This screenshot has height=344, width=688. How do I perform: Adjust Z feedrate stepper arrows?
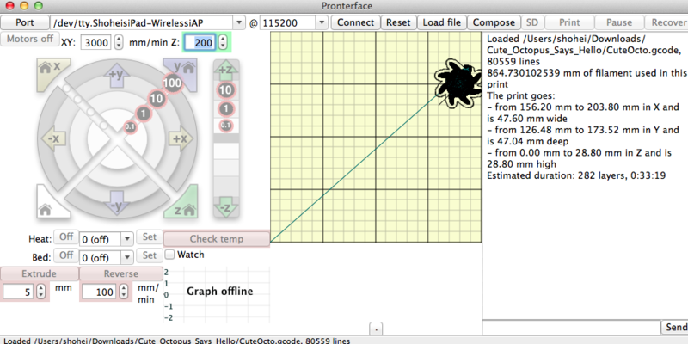click(223, 42)
